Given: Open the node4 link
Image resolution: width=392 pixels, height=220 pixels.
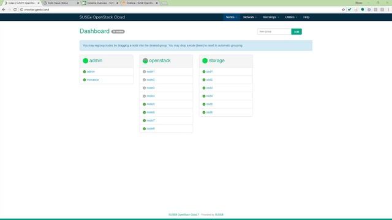Looking at the screenshot, I should tap(151, 96).
